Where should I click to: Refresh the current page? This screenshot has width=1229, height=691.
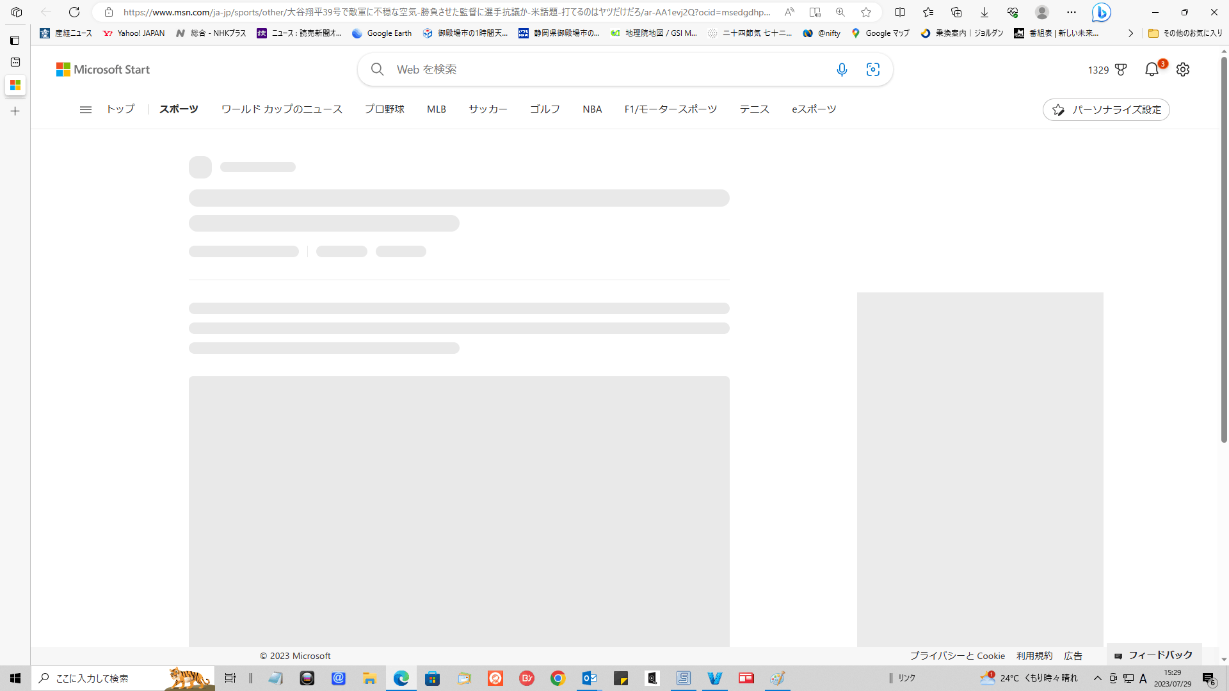click(74, 12)
